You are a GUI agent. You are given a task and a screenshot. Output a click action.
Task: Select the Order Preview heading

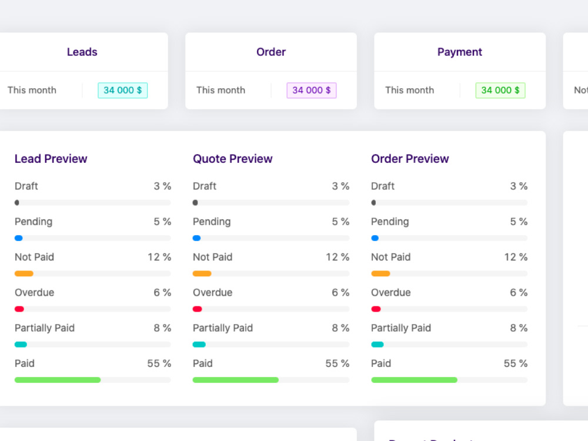[410, 159]
